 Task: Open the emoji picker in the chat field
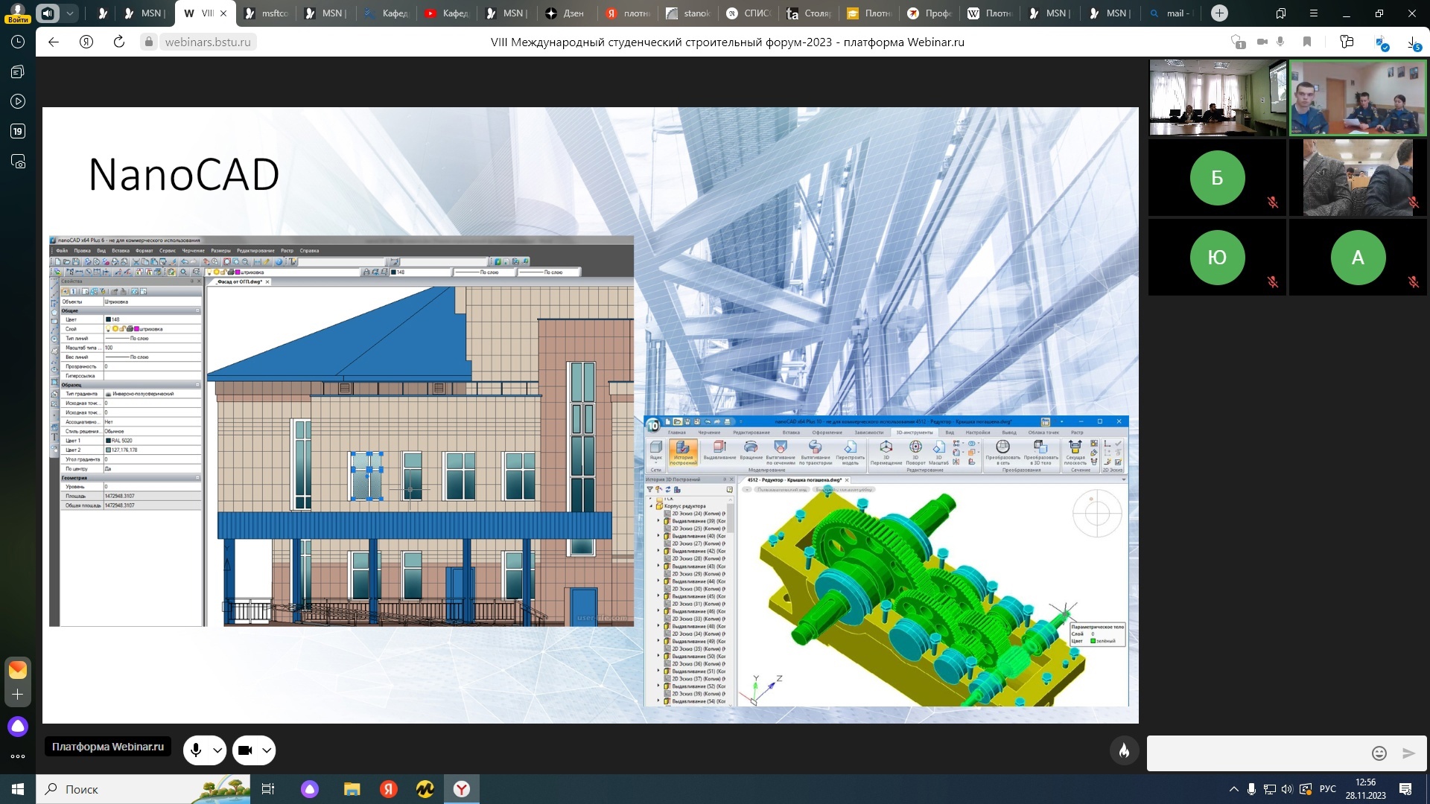click(1379, 753)
